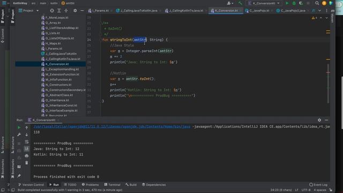The image size is (343, 193).
Task: Open the Maven tool window
Action: coord(332,16)
